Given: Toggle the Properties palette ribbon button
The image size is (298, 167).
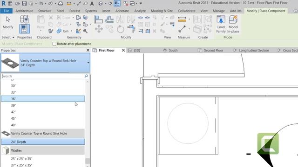Looking at the screenshot, I should click(24, 29).
